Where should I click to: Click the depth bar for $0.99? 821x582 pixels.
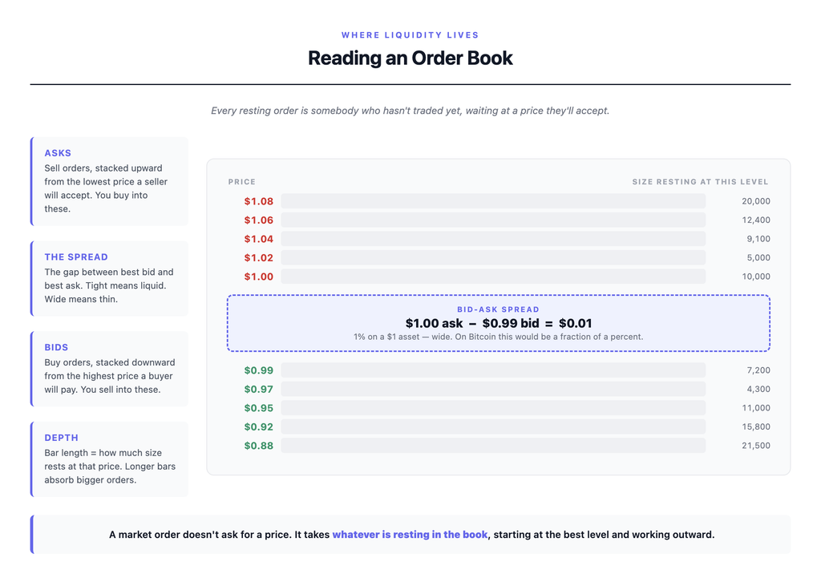(x=493, y=370)
